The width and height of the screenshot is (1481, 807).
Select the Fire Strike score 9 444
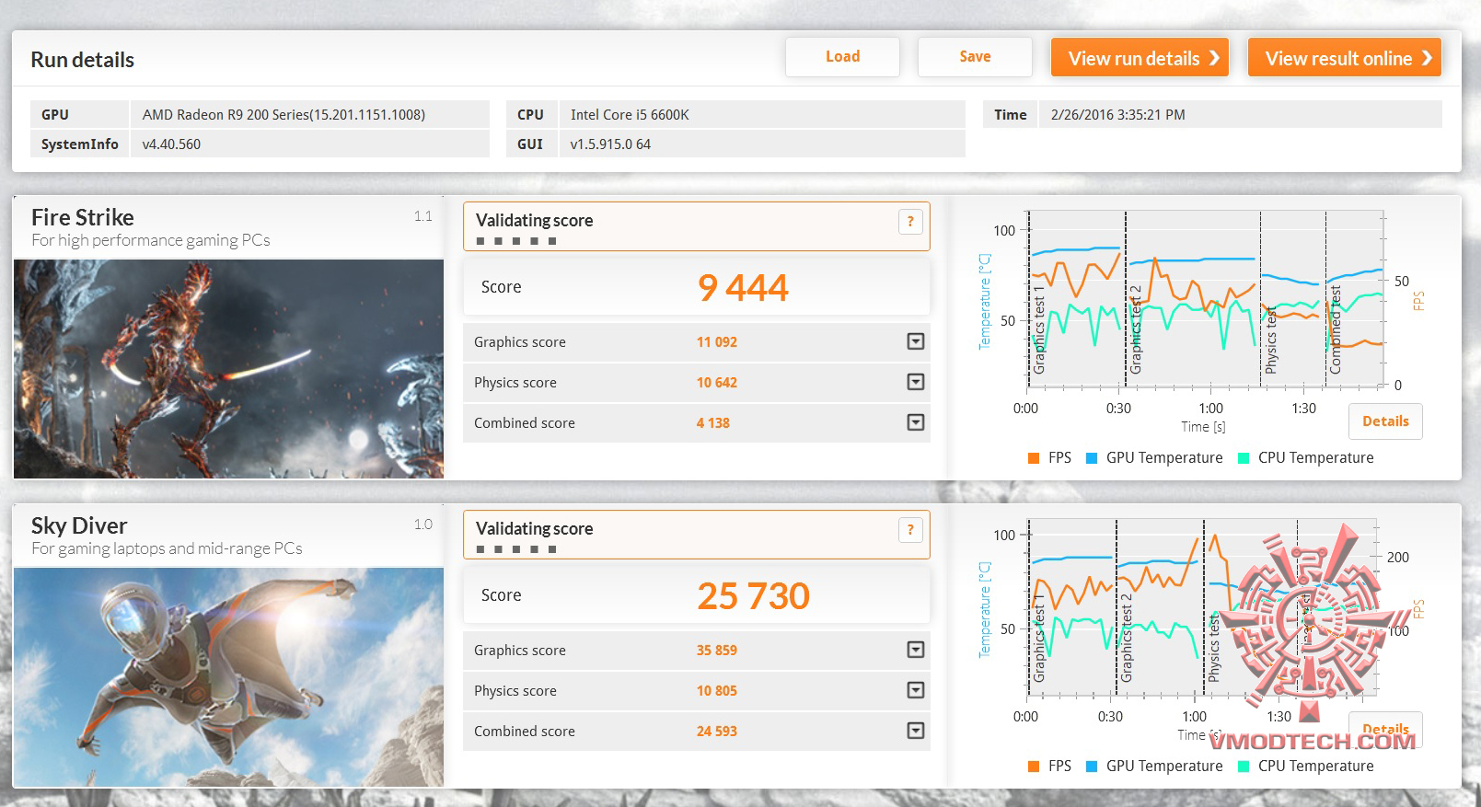[x=743, y=288]
